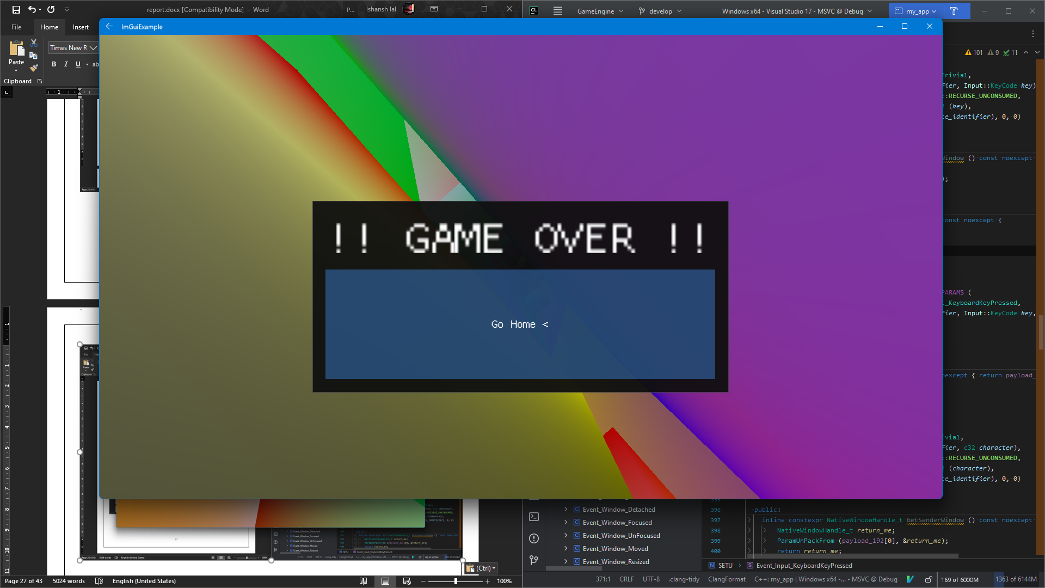Open the File menu in Word
This screenshot has width=1045, height=588.
click(16, 27)
